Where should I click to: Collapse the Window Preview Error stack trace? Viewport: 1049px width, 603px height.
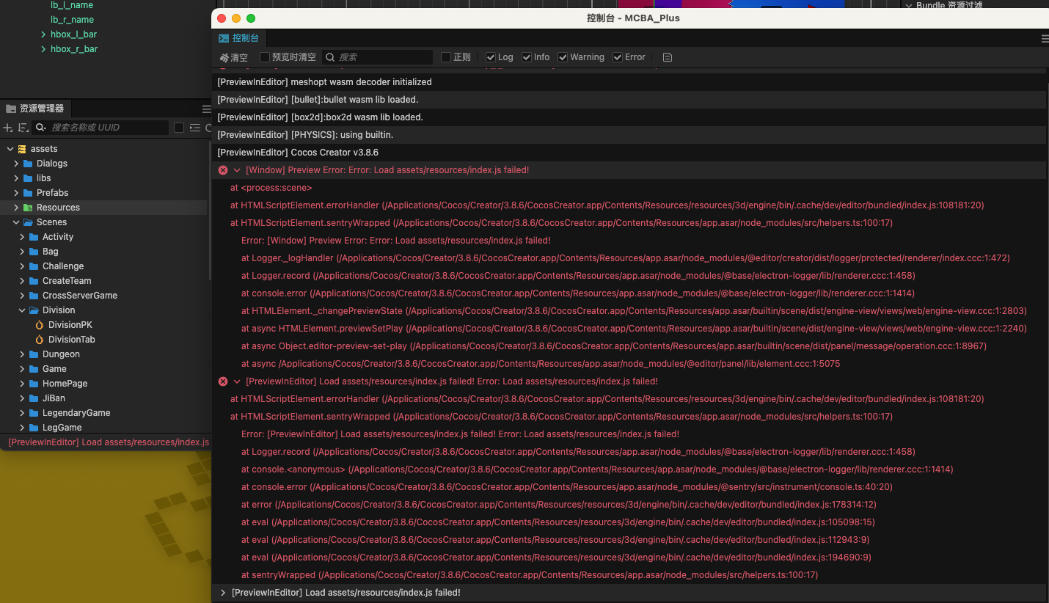coord(237,170)
